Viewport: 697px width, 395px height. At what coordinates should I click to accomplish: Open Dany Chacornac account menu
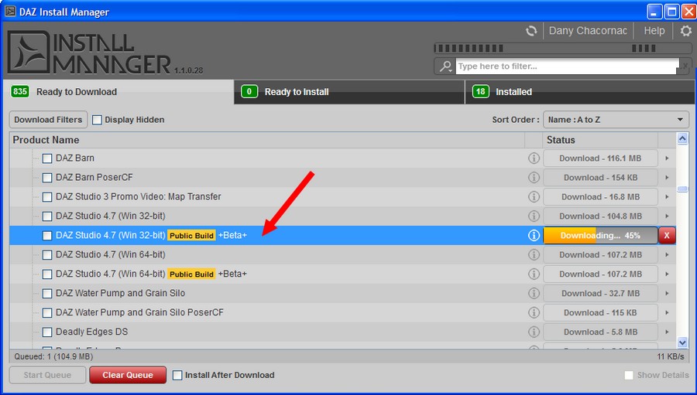588,31
